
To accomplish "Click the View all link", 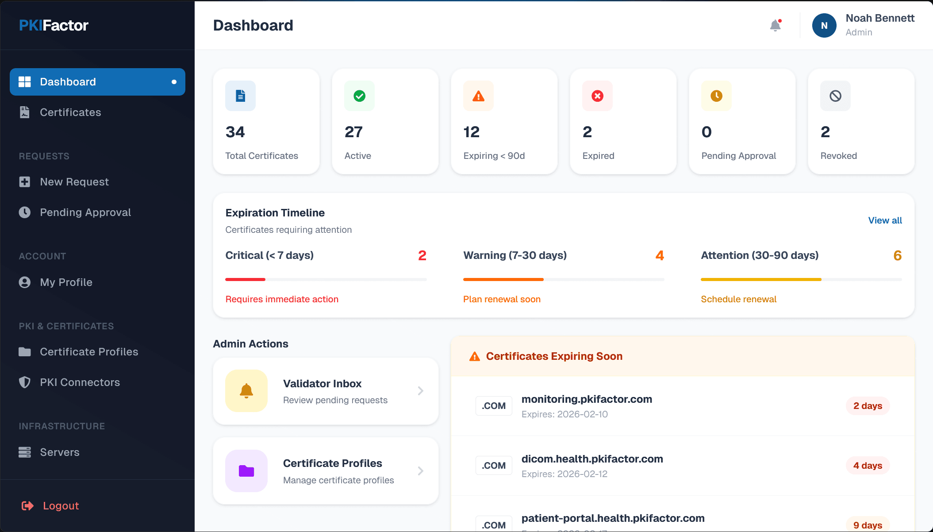I will [x=884, y=220].
